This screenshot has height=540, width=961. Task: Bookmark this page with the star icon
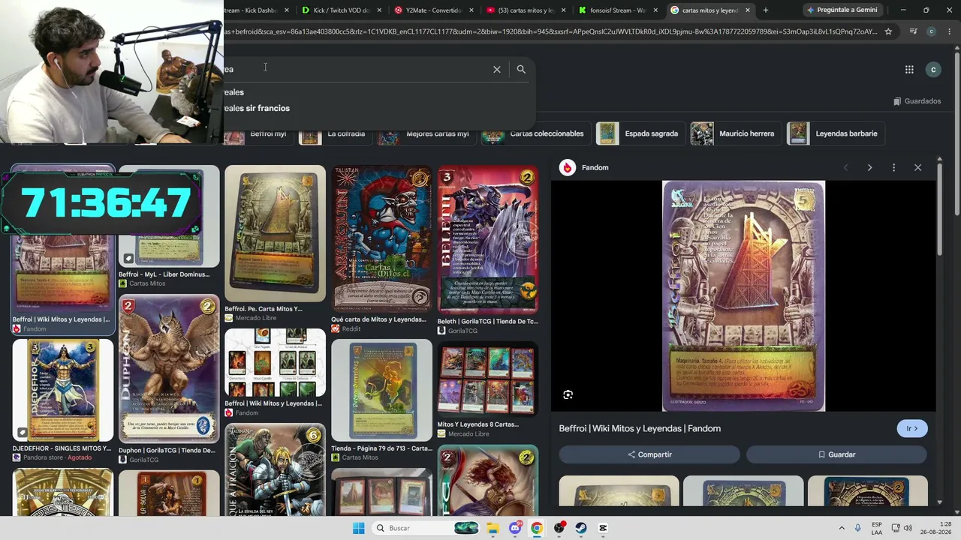pos(888,31)
